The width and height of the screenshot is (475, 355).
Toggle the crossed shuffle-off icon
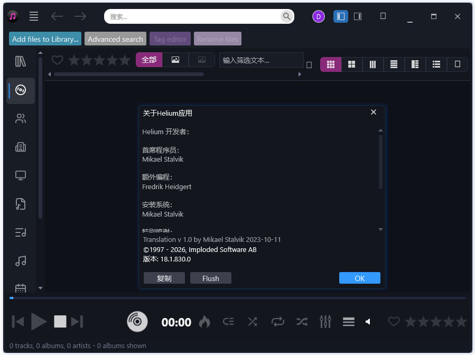pos(253,322)
